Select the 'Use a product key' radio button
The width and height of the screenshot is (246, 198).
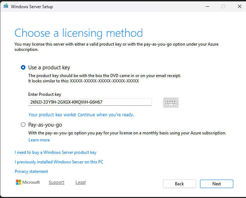[23, 68]
